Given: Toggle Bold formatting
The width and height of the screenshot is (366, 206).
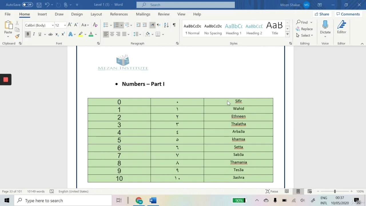Looking at the screenshot, I should pos(28,34).
